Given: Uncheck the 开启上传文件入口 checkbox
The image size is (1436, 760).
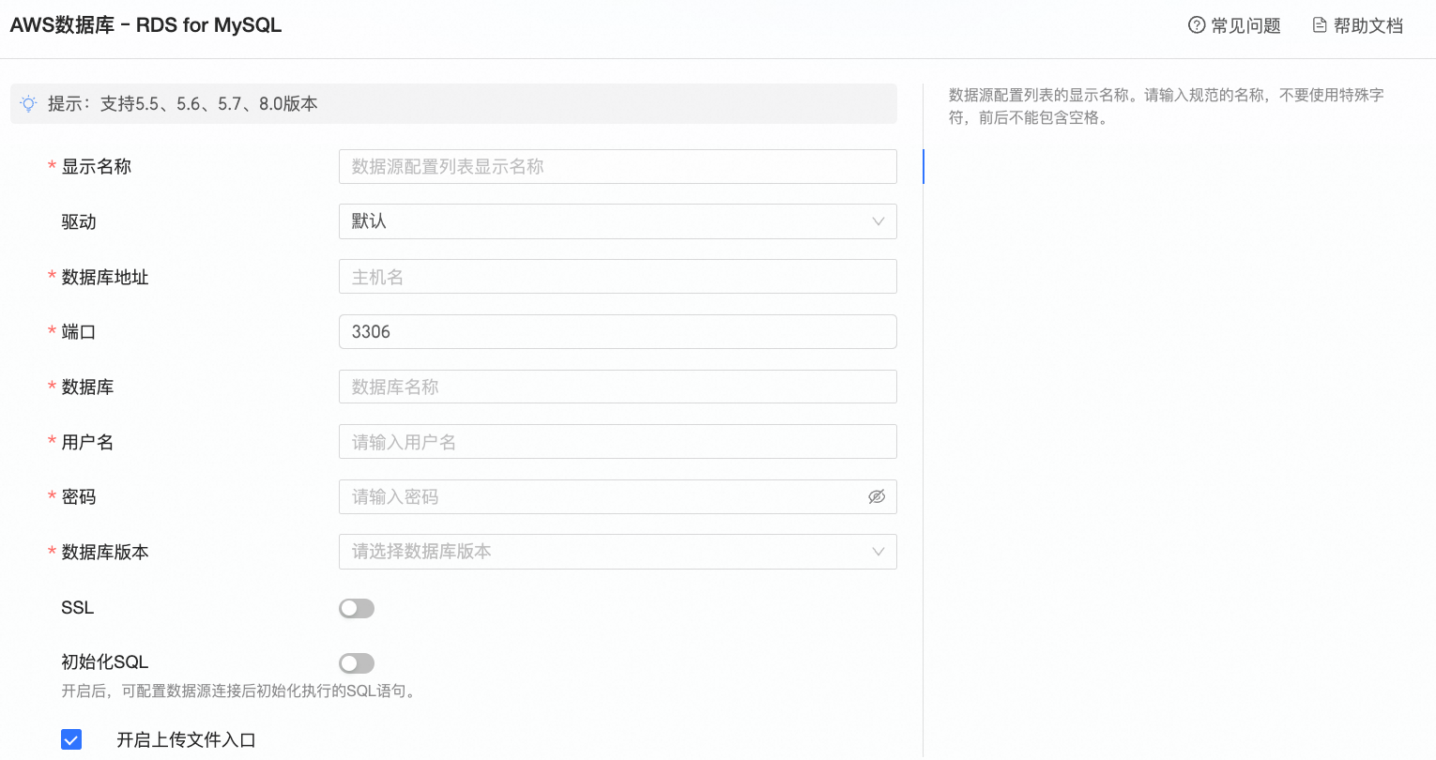Looking at the screenshot, I should [71, 739].
